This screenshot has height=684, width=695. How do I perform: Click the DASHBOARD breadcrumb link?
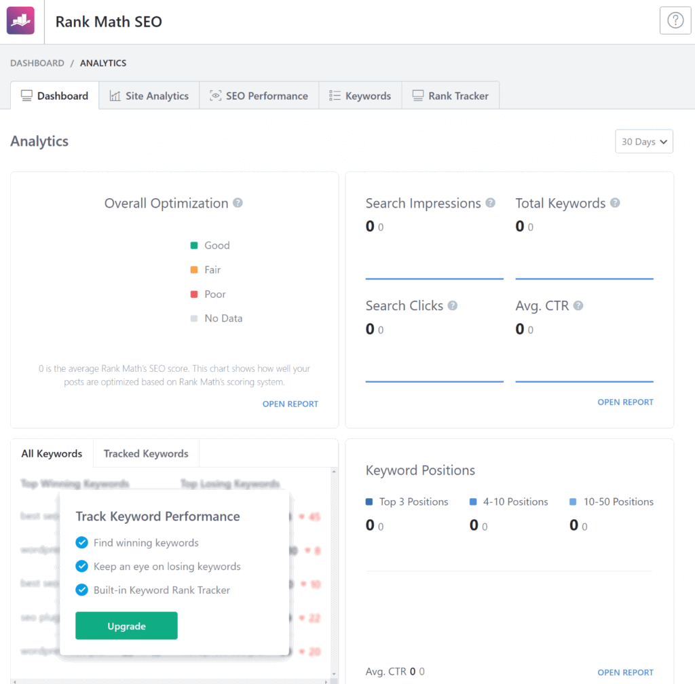[37, 63]
